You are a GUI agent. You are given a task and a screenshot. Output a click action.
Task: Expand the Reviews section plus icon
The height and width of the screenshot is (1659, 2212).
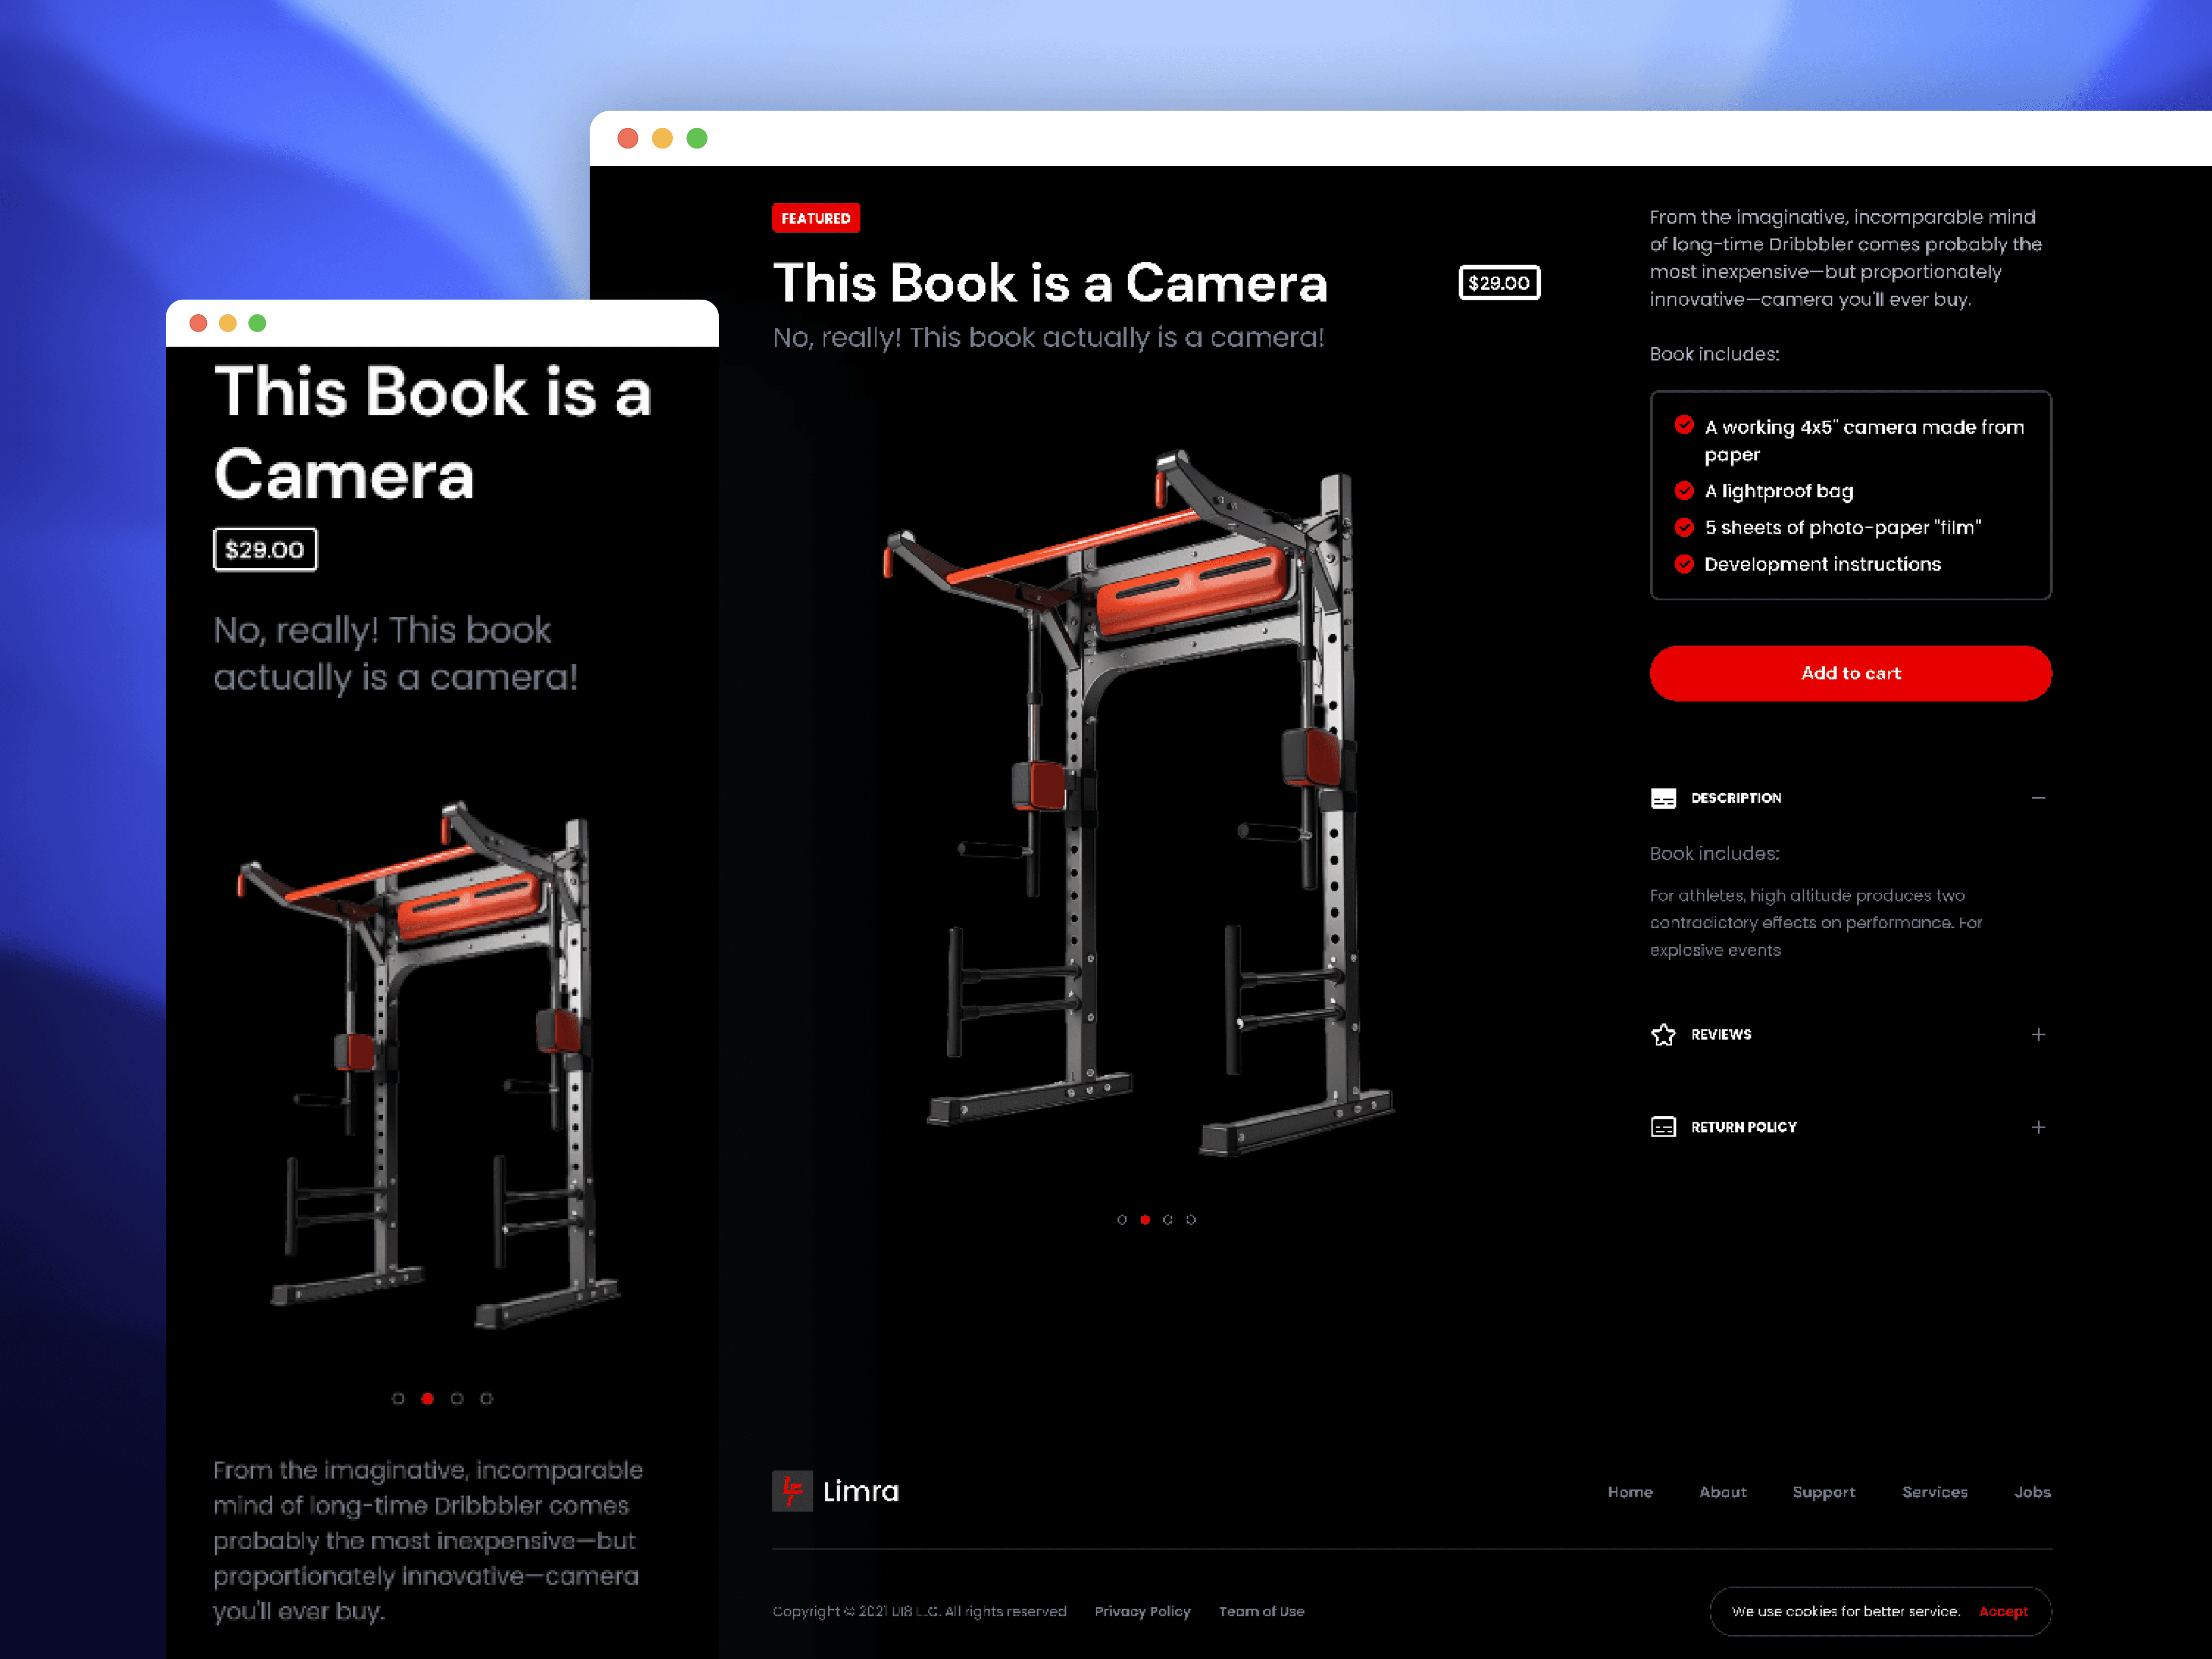[x=2038, y=1035]
